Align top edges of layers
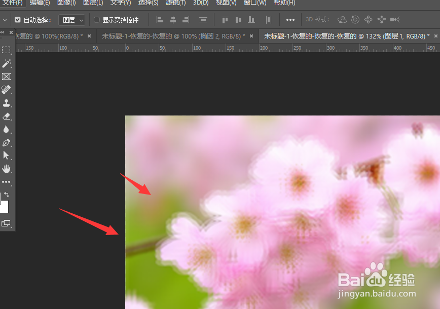440x309 pixels. coord(225,20)
